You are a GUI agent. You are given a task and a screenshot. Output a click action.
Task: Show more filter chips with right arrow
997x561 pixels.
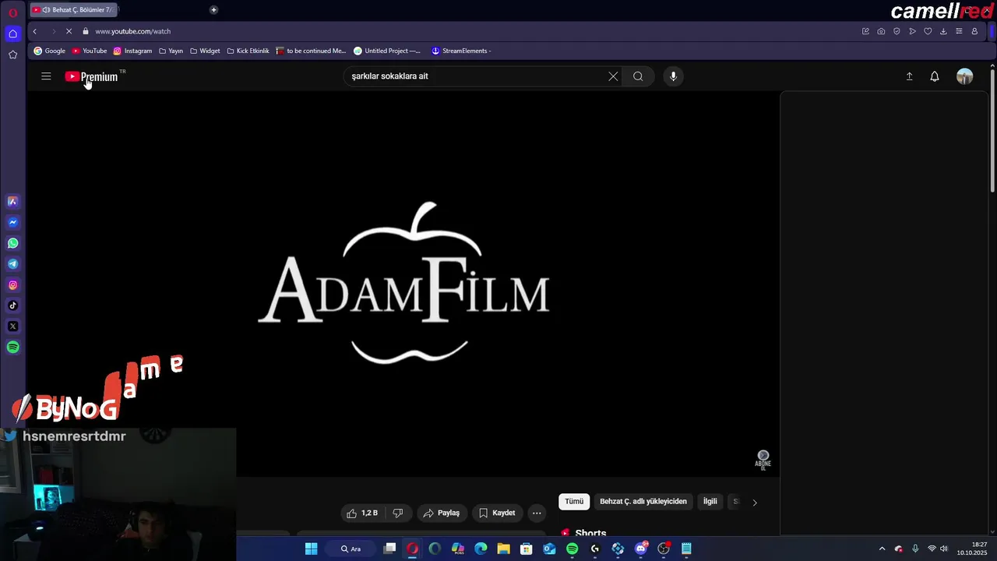click(754, 502)
